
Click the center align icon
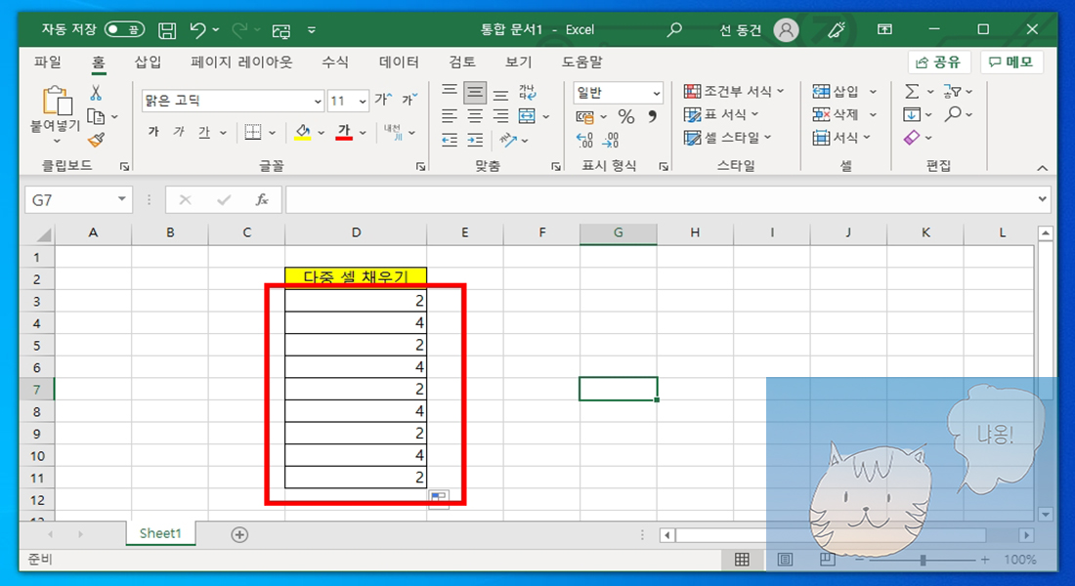tap(475, 116)
